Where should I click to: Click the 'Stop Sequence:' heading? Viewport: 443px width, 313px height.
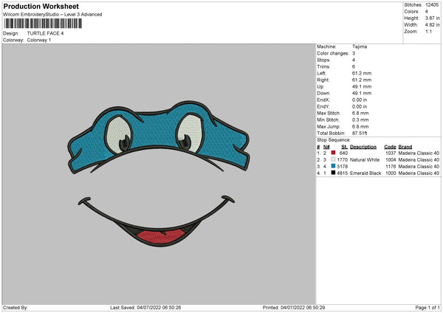click(x=334, y=140)
